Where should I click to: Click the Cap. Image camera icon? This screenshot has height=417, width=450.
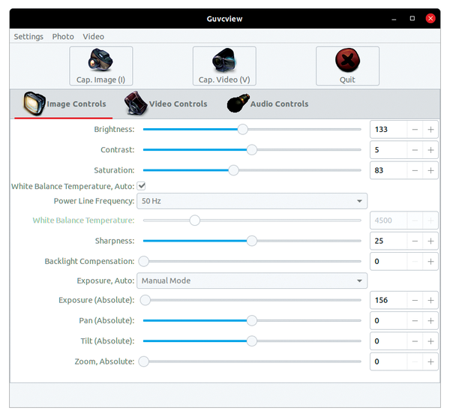100,60
